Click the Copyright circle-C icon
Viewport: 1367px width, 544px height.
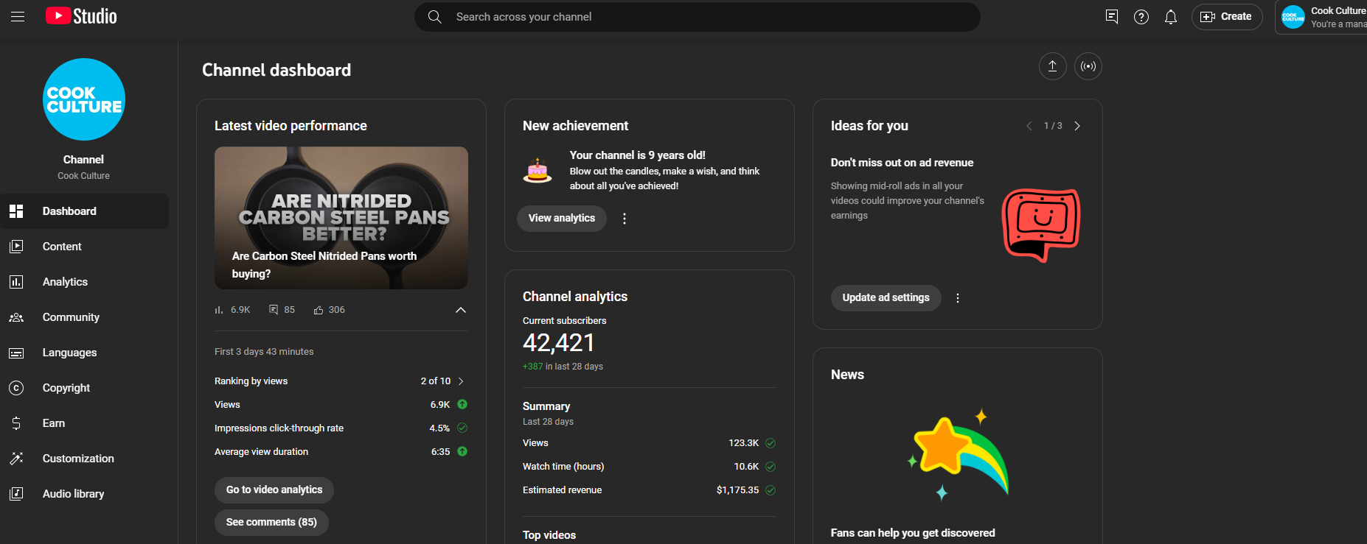(x=16, y=388)
